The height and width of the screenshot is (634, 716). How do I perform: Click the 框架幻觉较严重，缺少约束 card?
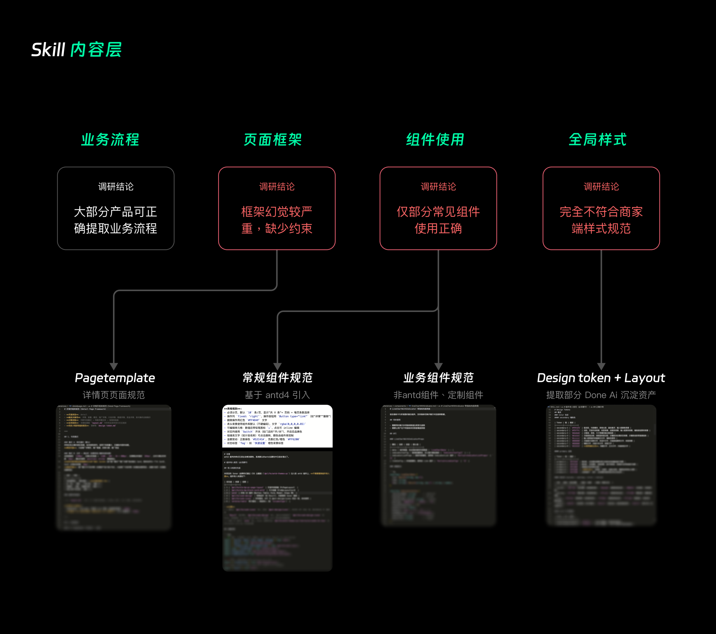point(277,208)
